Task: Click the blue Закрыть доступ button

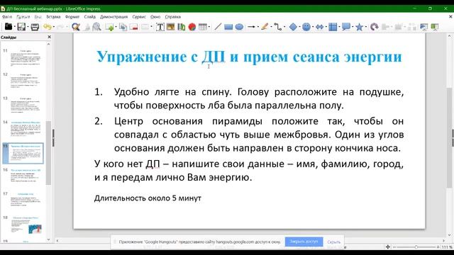Action: point(304,242)
